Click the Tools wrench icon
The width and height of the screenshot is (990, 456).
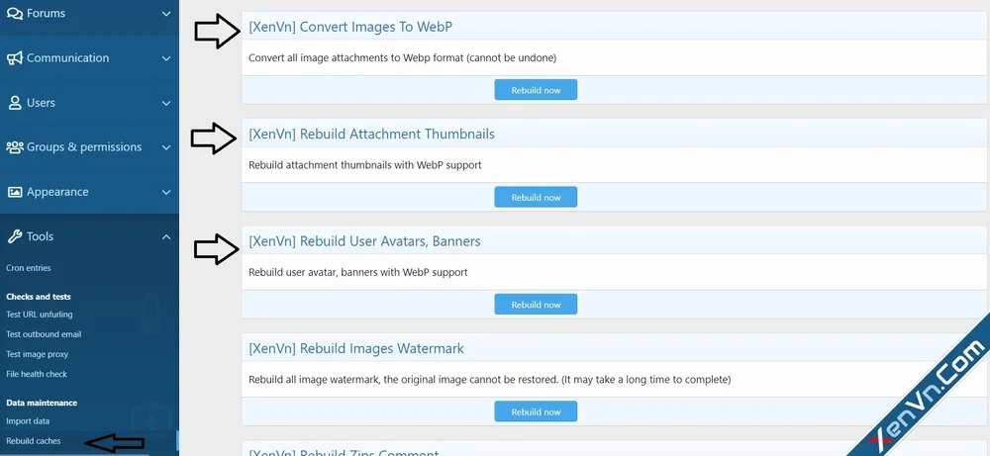coord(15,236)
